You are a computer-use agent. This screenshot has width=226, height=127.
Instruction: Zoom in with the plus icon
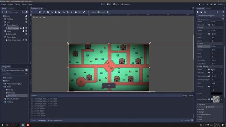pos(44,18)
